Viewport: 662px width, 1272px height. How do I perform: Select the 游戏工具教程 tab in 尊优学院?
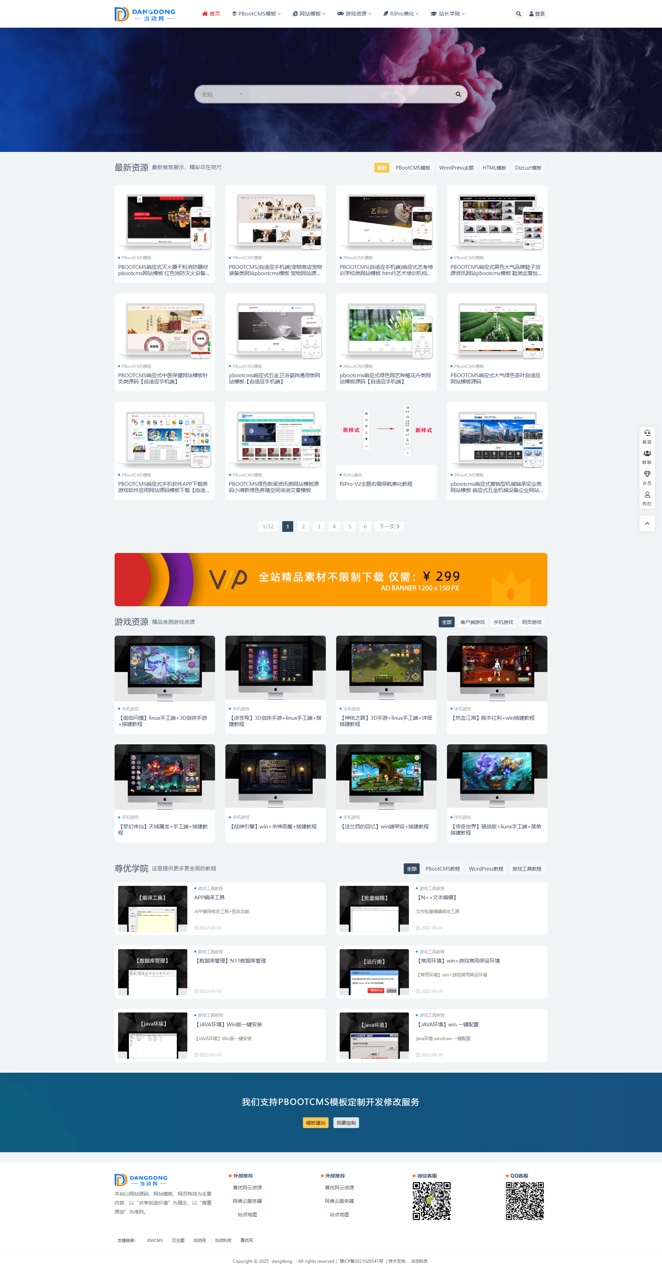(x=526, y=869)
